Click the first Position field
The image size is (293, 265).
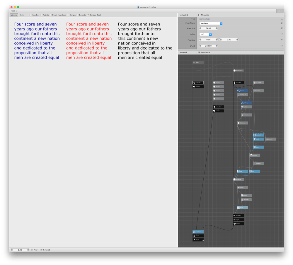[208, 40]
